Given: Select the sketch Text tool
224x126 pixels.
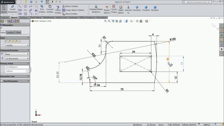Looking at the screenshot, I should coord(36,10).
